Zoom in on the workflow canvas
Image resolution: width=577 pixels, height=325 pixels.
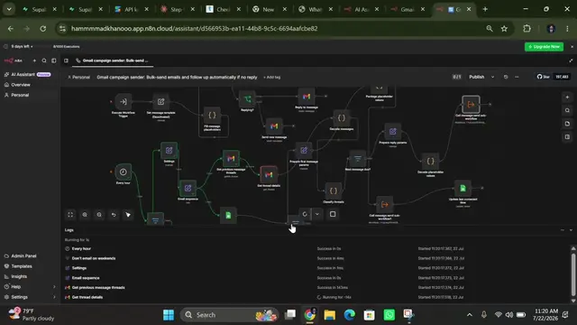tap(85, 215)
